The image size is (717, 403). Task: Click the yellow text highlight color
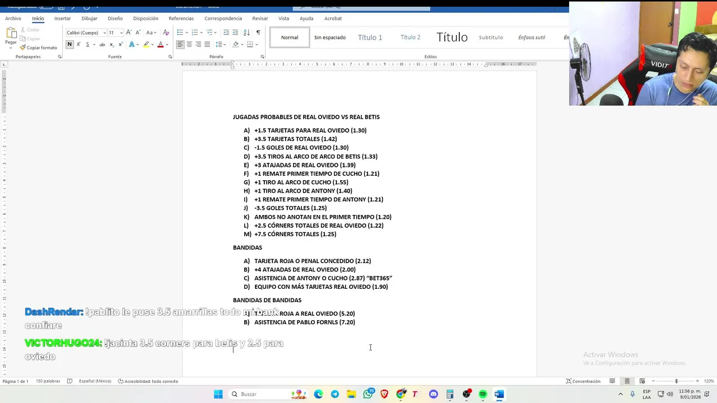[146, 44]
